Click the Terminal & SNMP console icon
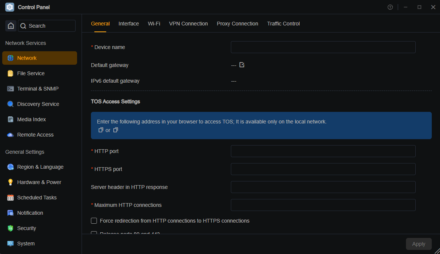Image resolution: width=440 pixels, height=254 pixels. click(10, 89)
